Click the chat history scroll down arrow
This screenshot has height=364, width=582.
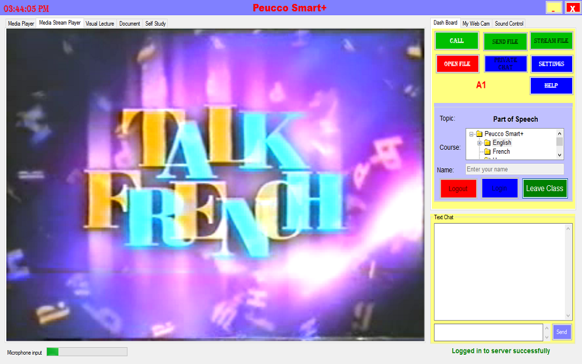pos(568,316)
